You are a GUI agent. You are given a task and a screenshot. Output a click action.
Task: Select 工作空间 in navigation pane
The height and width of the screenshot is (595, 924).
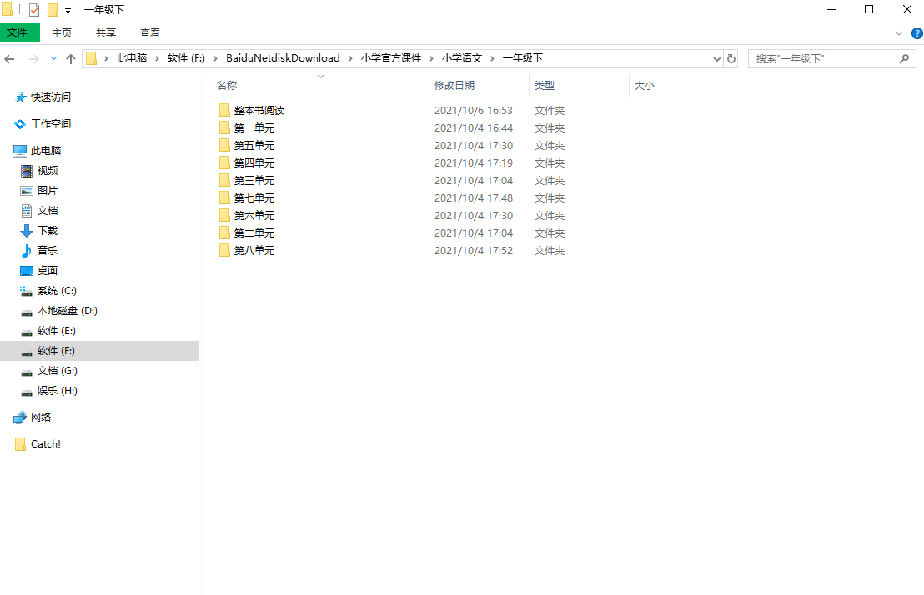click(51, 124)
